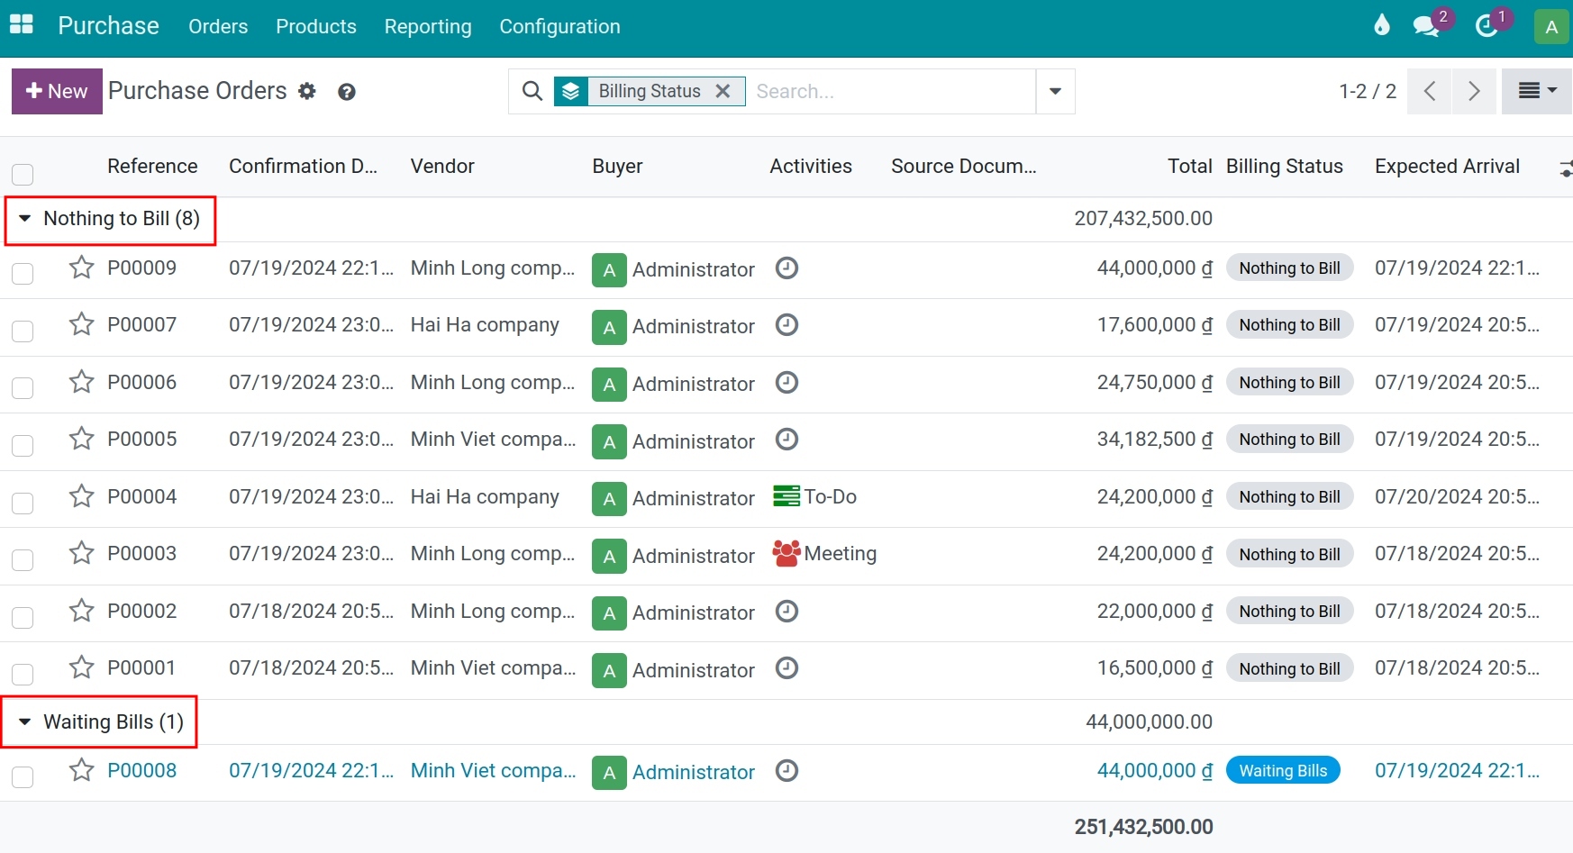The height and width of the screenshot is (853, 1573).
Task: Select the P00001 row checkbox
Action: tap(23, 674)
